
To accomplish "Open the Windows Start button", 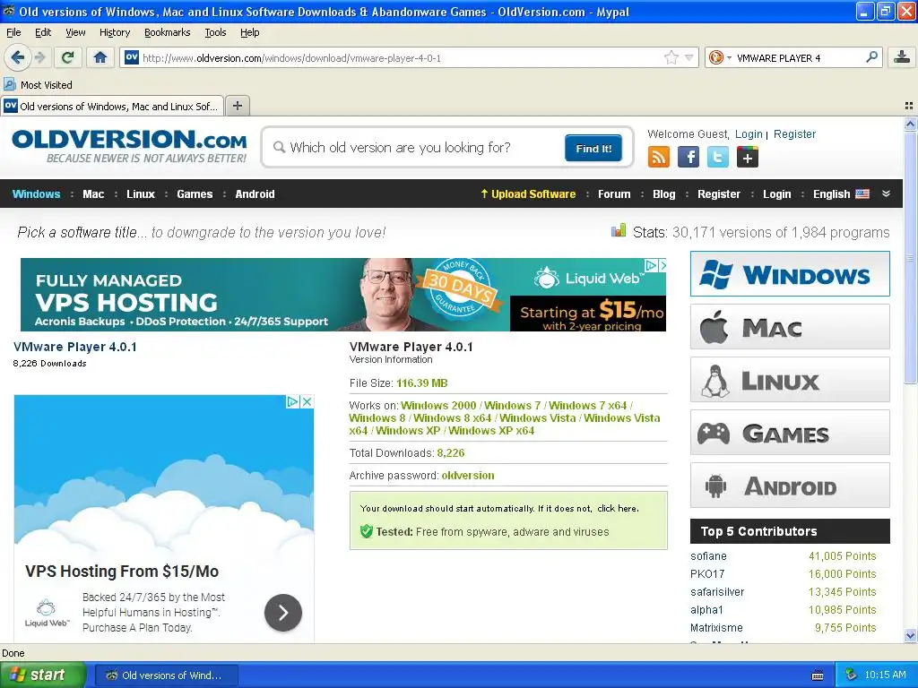I will [42, 675].
